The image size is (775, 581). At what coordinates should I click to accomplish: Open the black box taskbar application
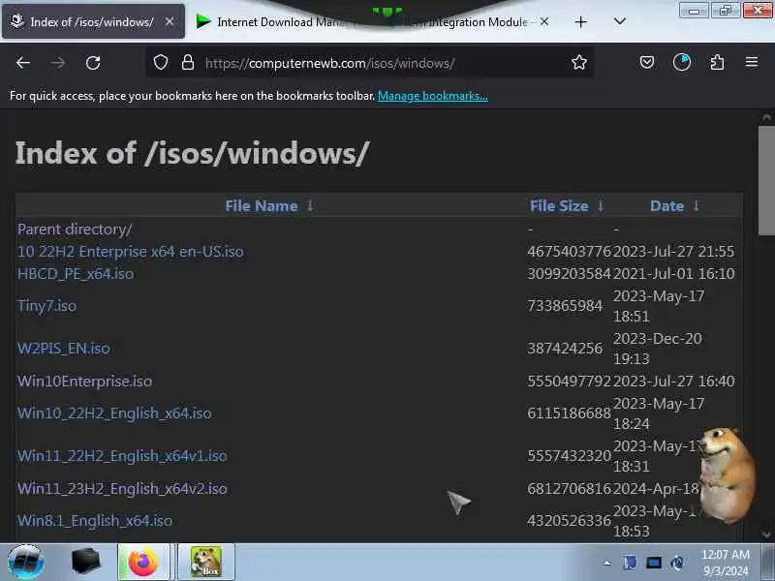(85, 562)
